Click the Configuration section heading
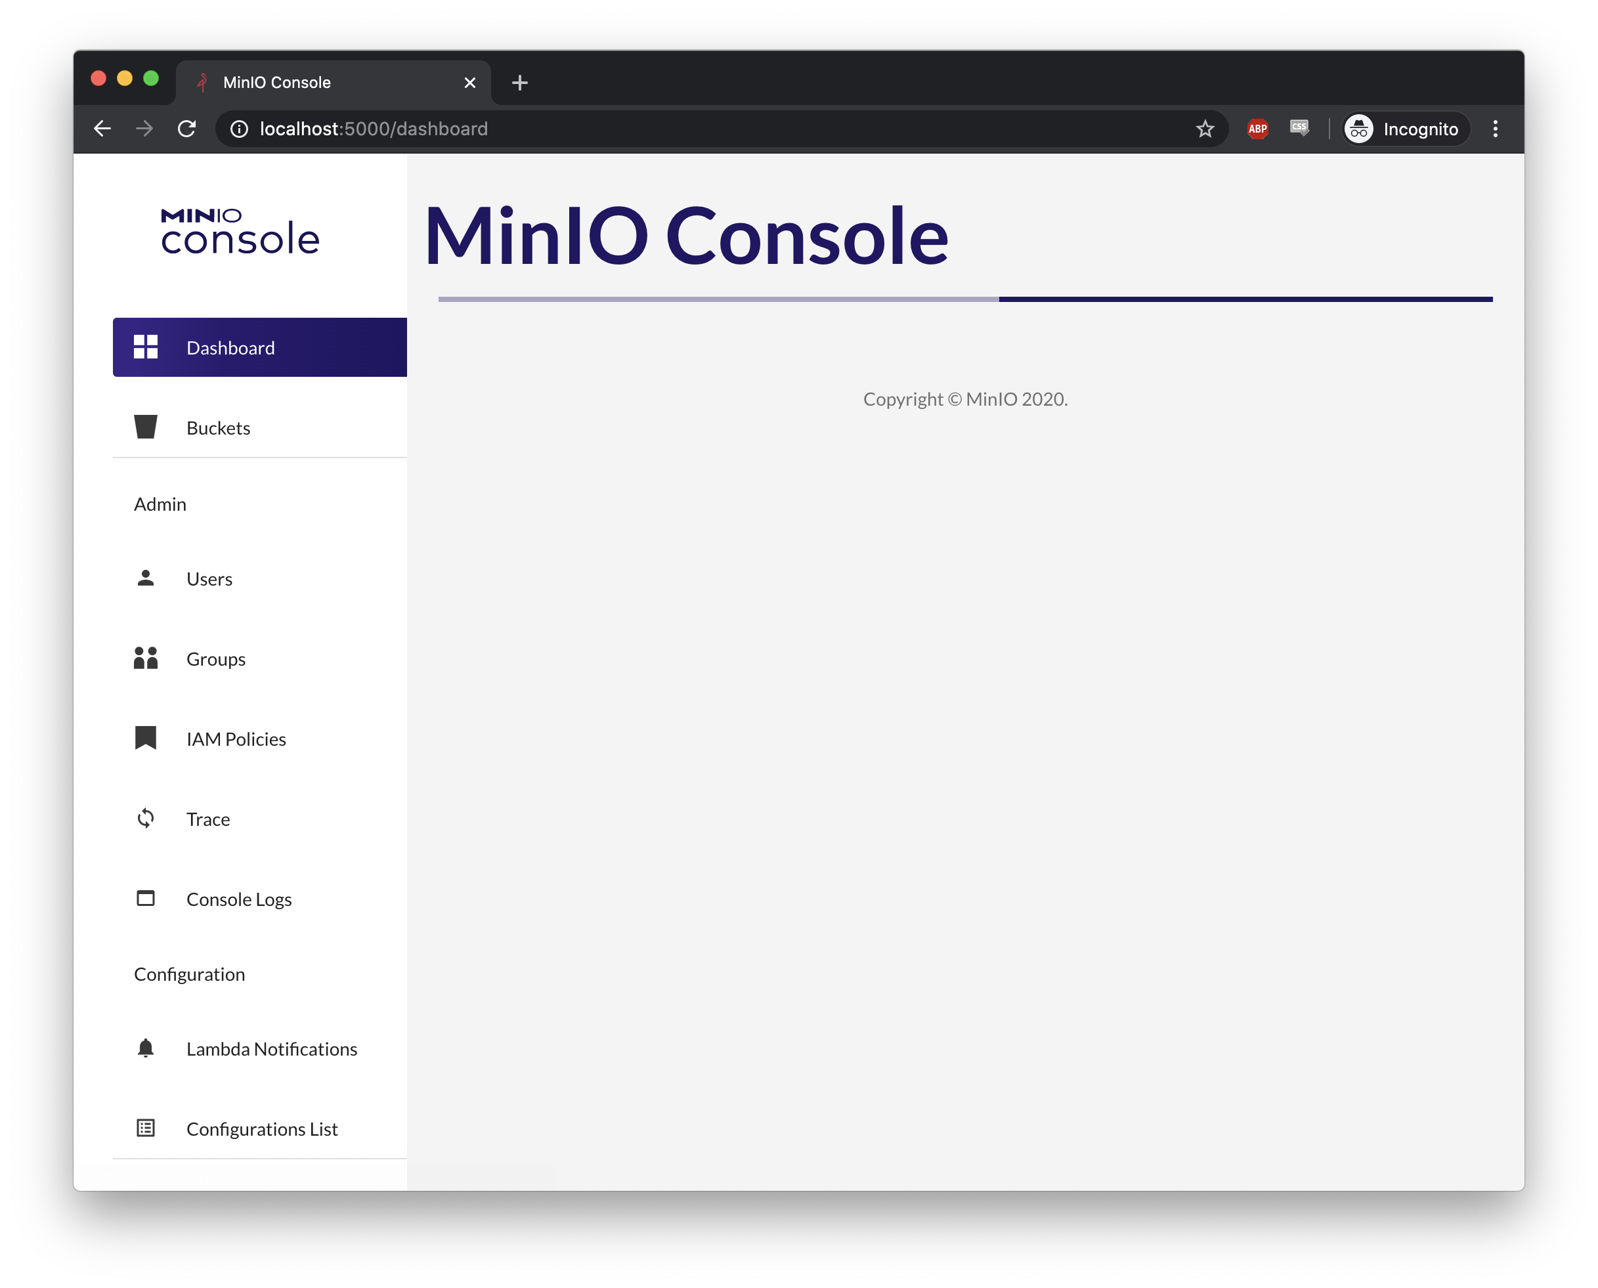The image size is (1598, 1288). [189, 974]
